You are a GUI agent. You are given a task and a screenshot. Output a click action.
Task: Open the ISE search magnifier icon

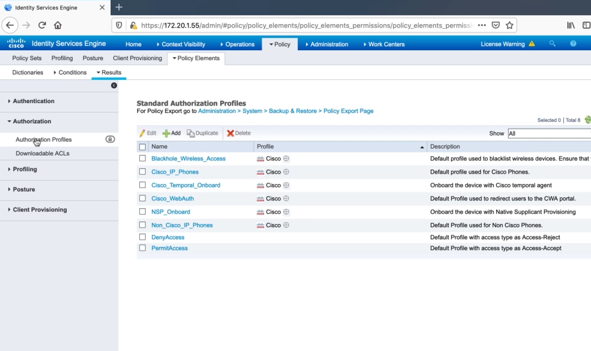552,44
